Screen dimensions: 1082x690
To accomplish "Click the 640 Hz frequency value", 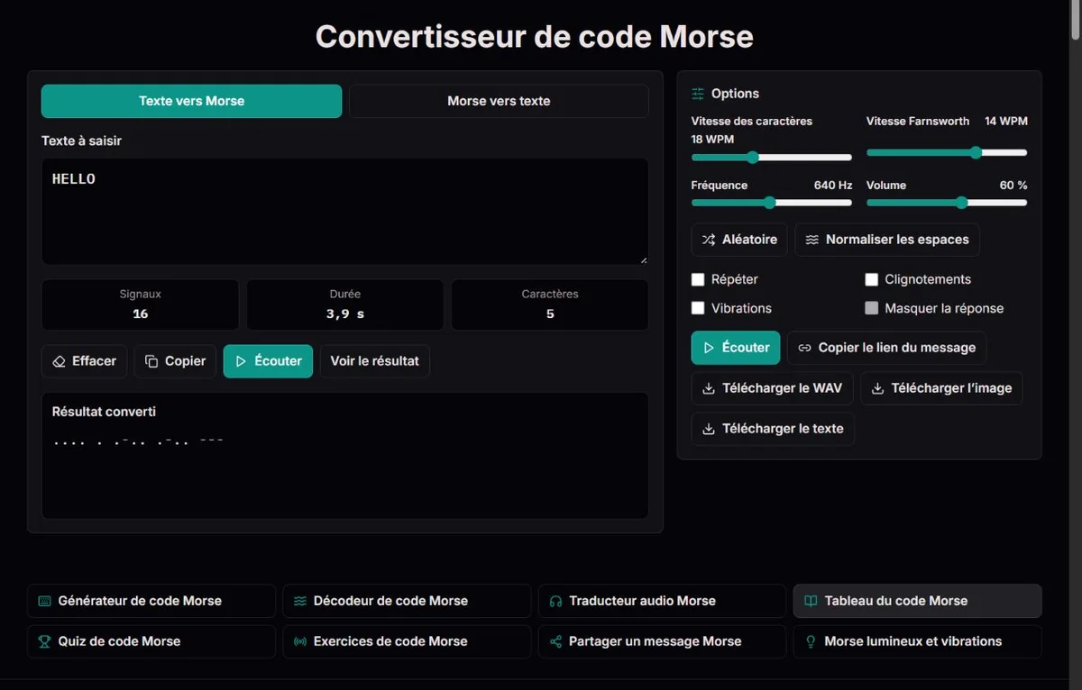I will click(832, 185).
